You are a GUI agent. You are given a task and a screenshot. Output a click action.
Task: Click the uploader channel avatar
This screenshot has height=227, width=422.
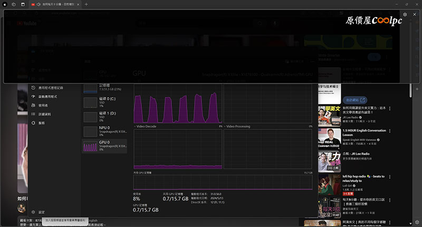(22, 208)
